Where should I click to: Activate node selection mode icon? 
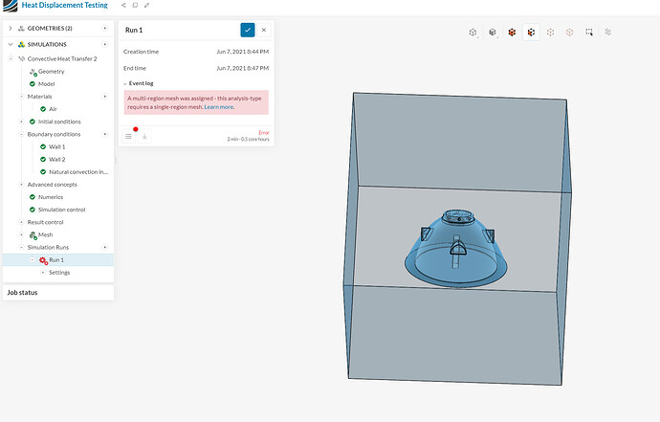569,32
